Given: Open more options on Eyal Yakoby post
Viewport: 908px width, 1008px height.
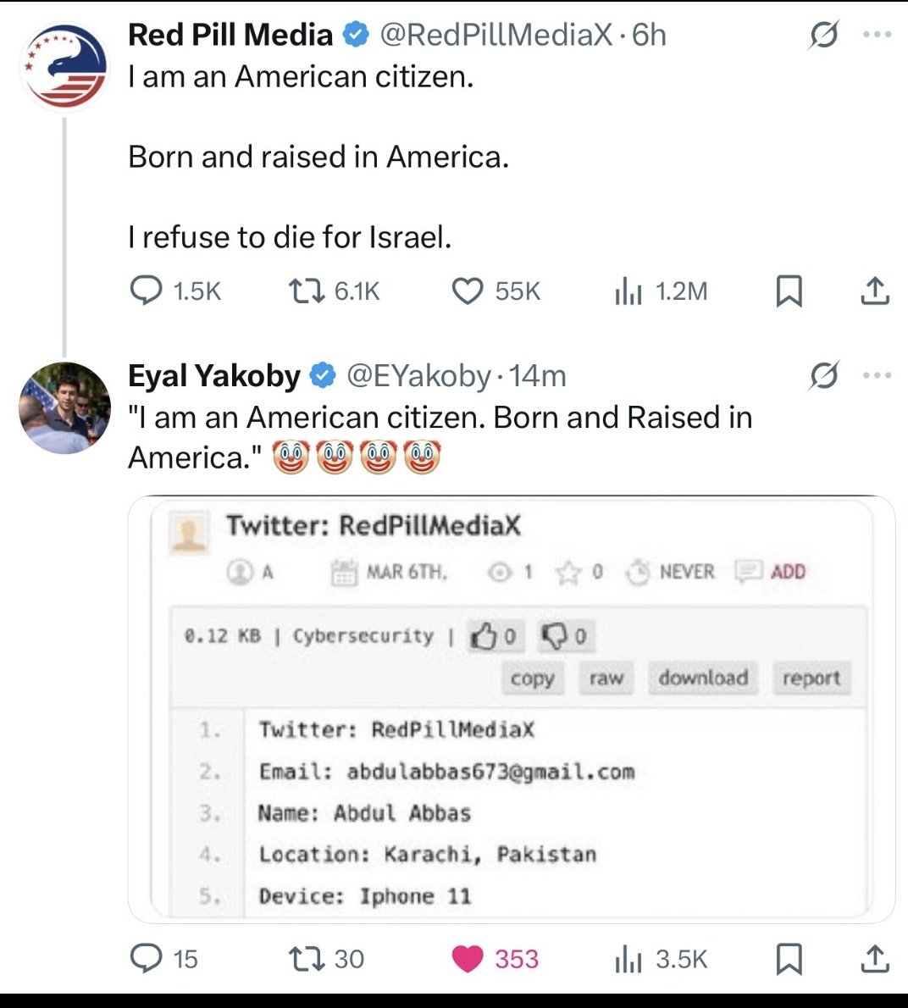Looking at the screenshot, I should click(x=878, y=375).
